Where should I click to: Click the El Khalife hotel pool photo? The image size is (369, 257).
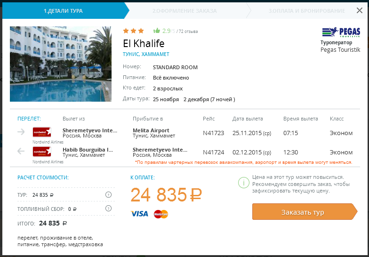[61, 64]
